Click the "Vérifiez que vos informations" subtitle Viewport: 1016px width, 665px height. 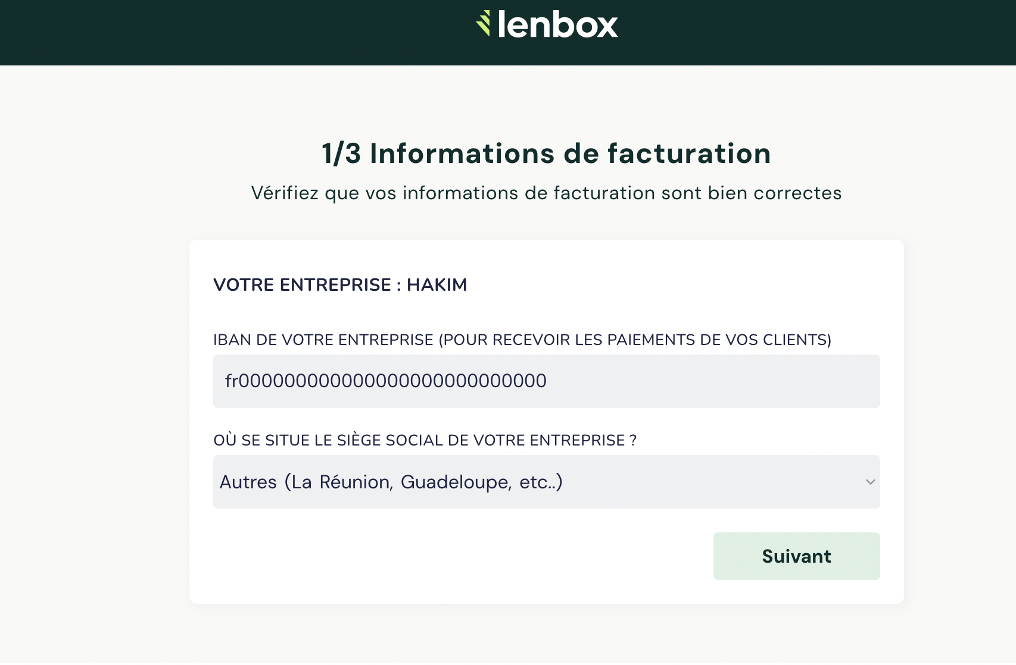pos(546,193)
